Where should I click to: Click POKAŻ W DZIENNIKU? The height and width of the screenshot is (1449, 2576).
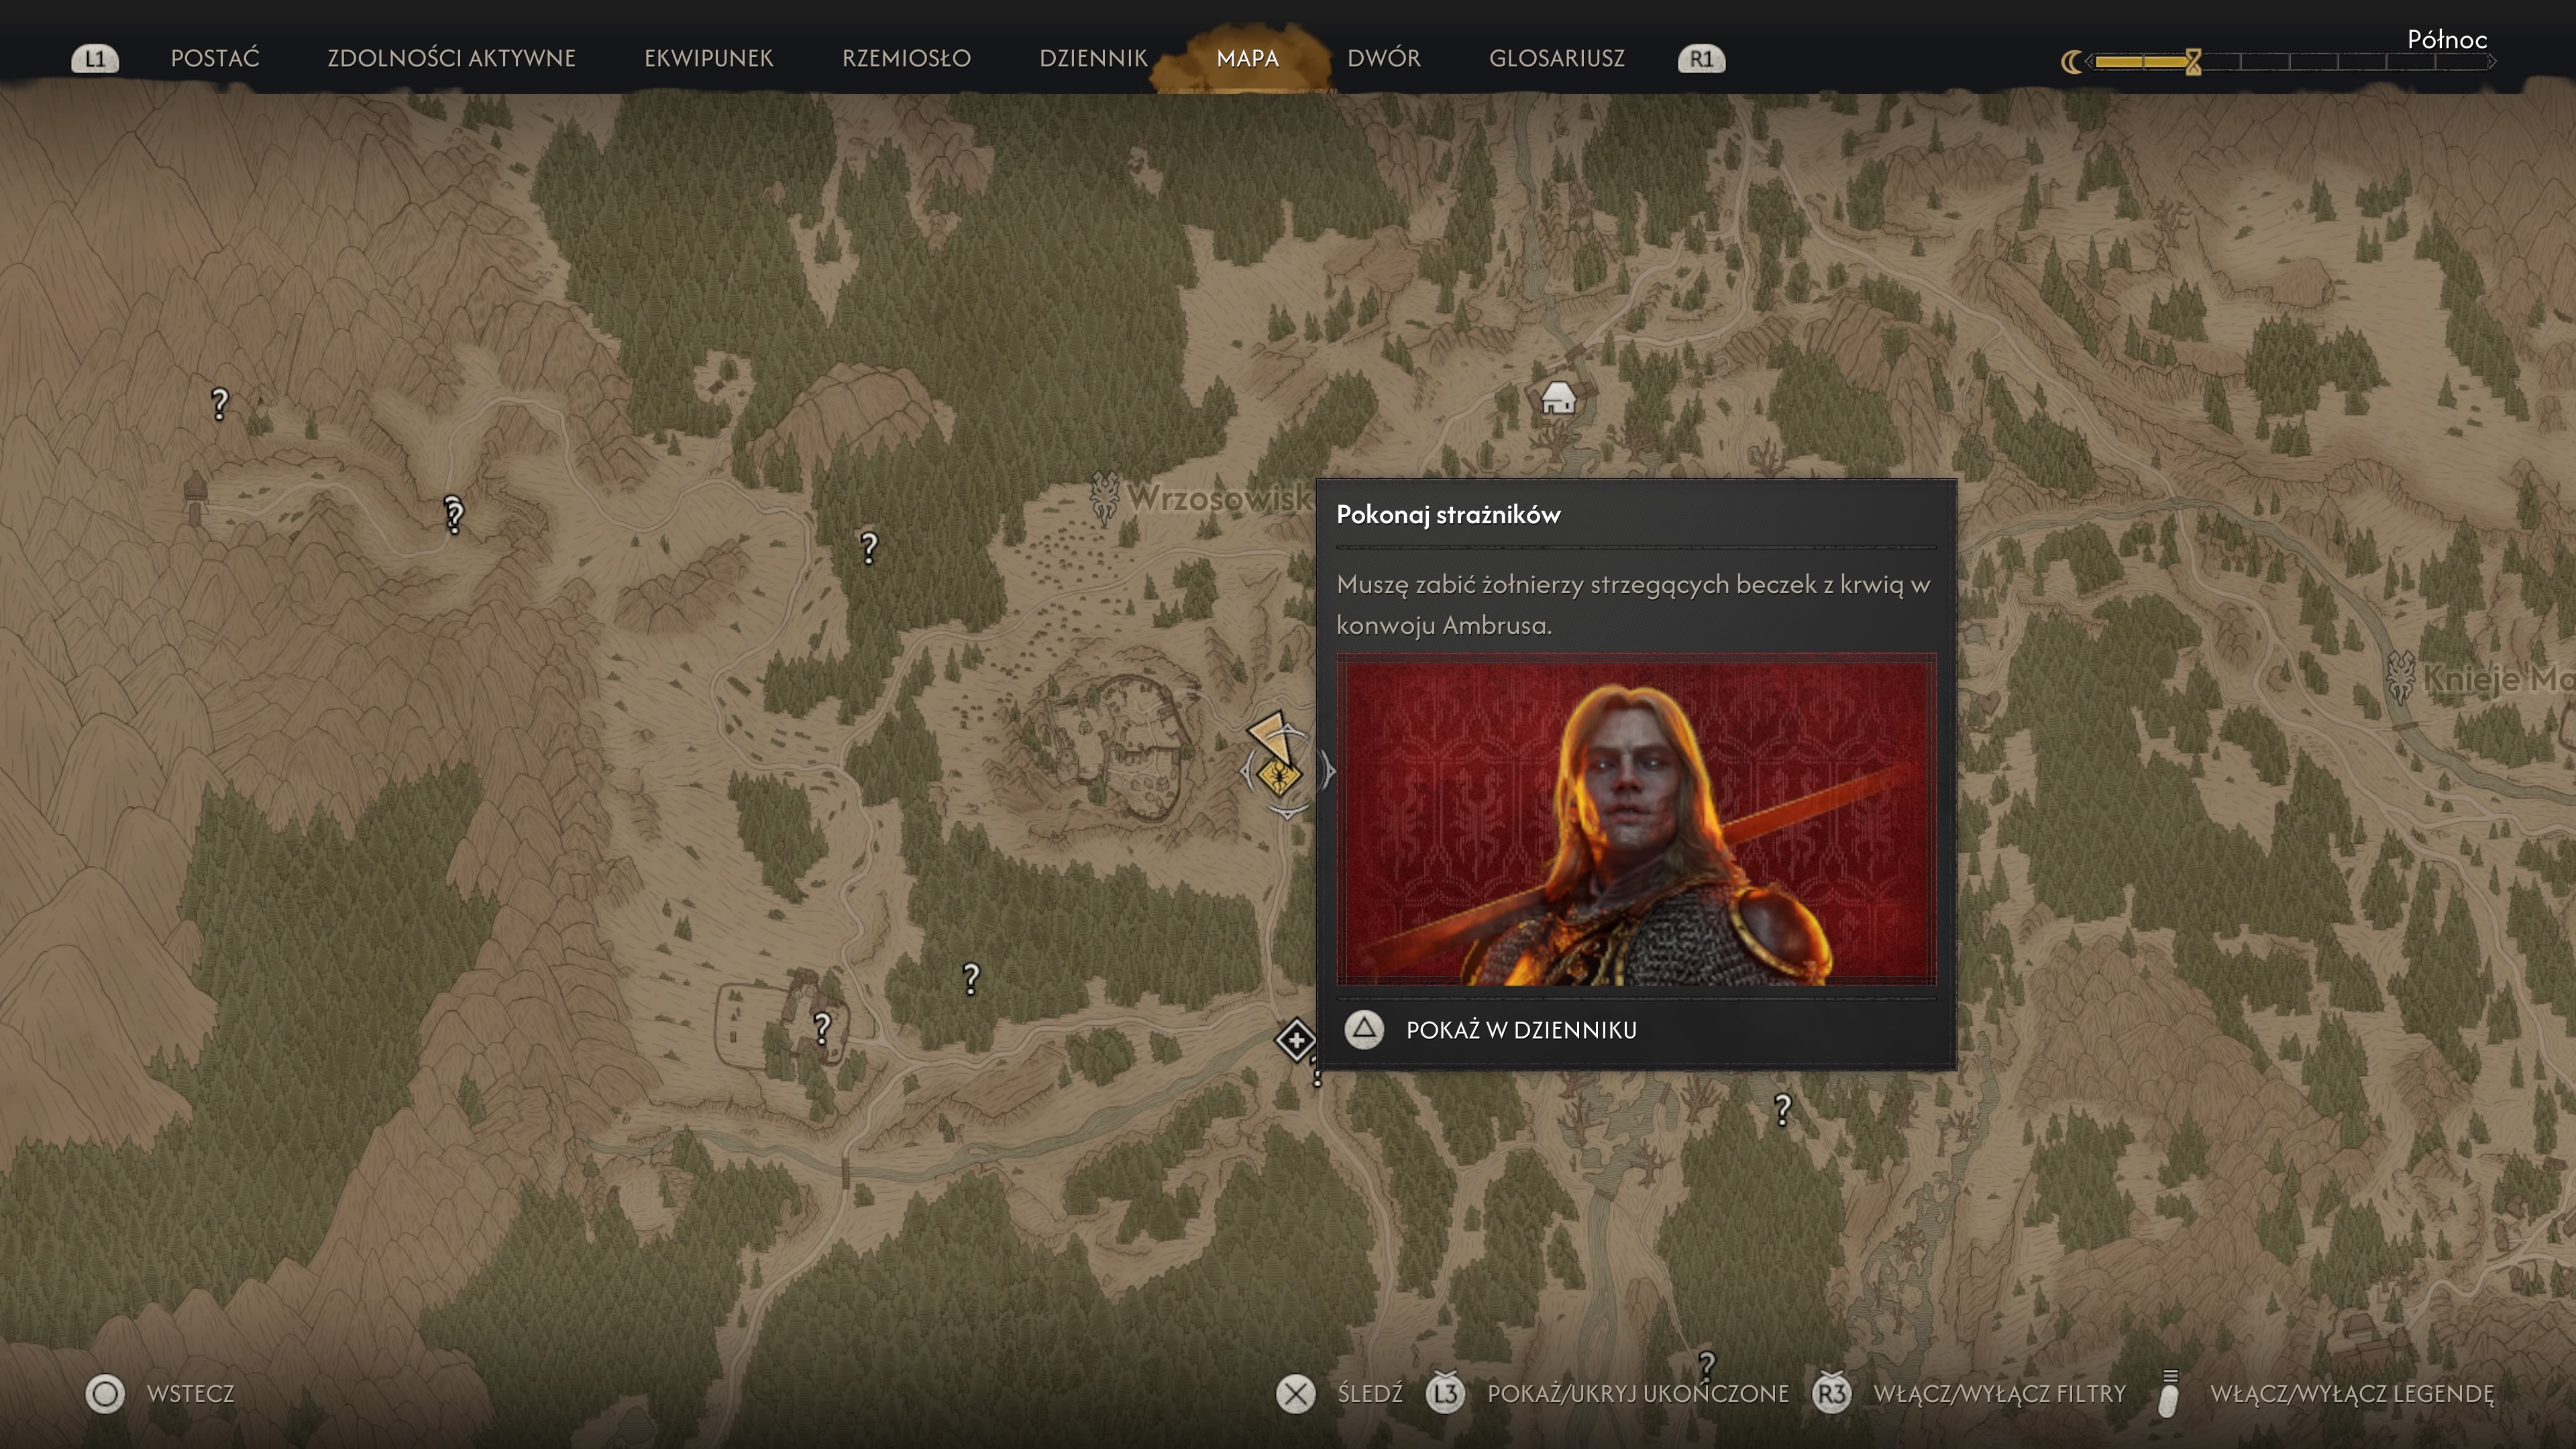pyautogui.click(x=1521, y=1030)
